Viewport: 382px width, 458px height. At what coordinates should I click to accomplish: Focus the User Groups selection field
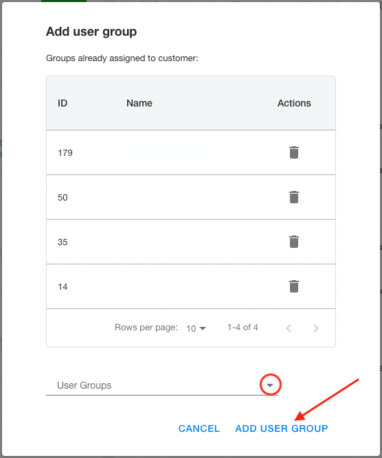[x=162, y=385]
